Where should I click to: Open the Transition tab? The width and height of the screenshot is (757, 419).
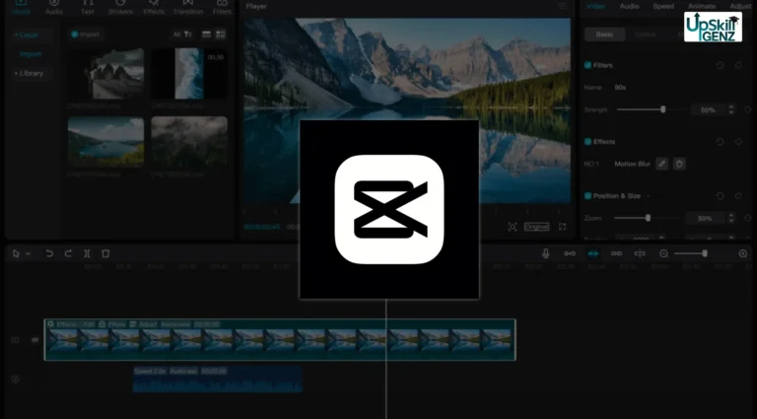188,7
